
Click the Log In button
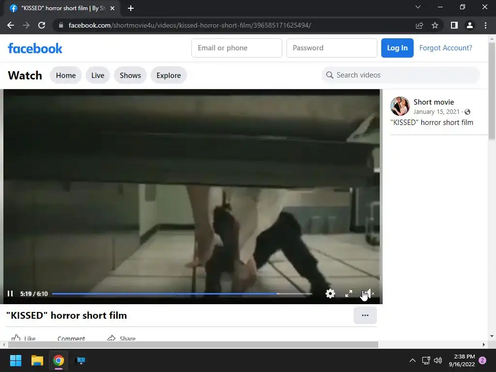click(397, 48)
